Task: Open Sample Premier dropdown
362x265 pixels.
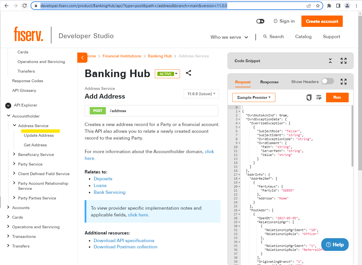Action: (254, 97)
